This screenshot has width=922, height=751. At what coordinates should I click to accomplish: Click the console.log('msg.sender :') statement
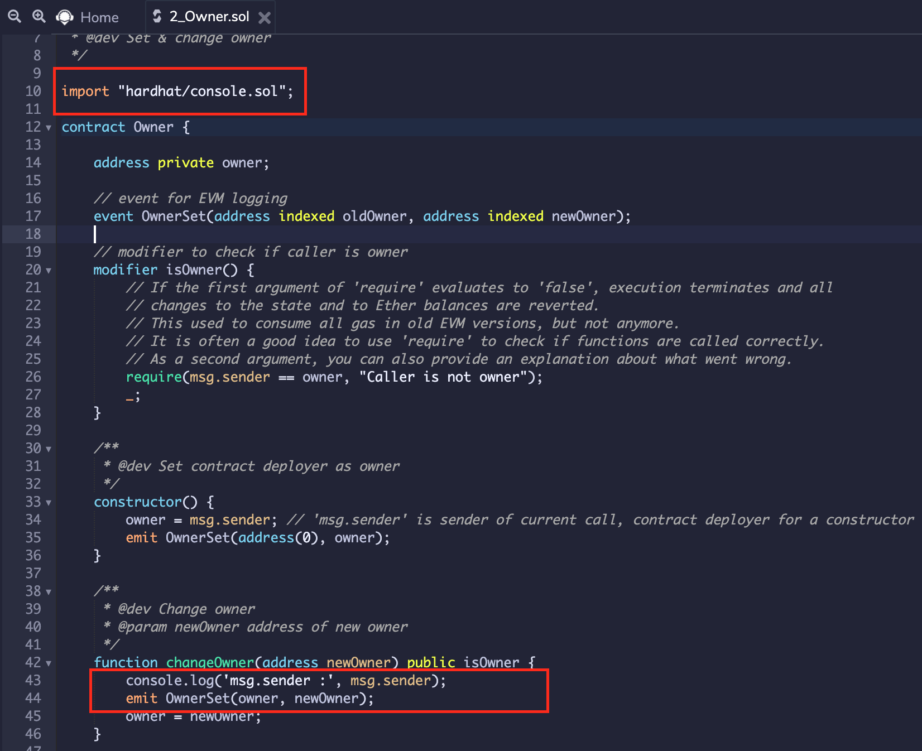(x=286, y=680)
